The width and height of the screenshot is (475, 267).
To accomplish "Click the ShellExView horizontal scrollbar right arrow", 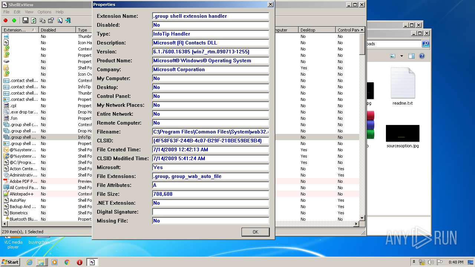I will pos(357,224).
